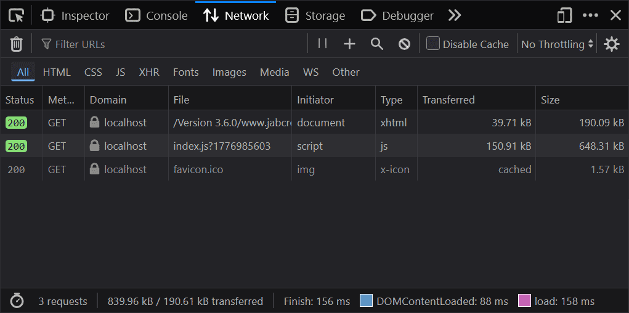Image resolution: width=629 pixels, height=313 pixels.
Task: Sort by Status column header
Action: 22,100
